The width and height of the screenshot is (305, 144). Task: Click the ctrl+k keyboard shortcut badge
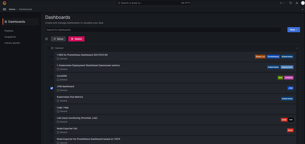(186, 3)
